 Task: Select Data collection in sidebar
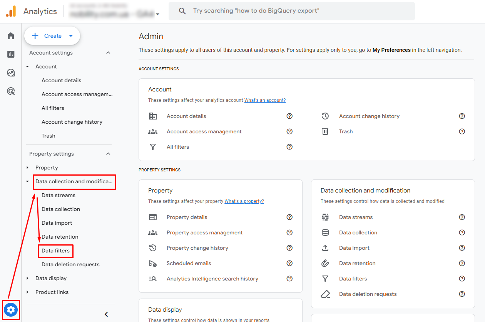click(x=61, y=209)
